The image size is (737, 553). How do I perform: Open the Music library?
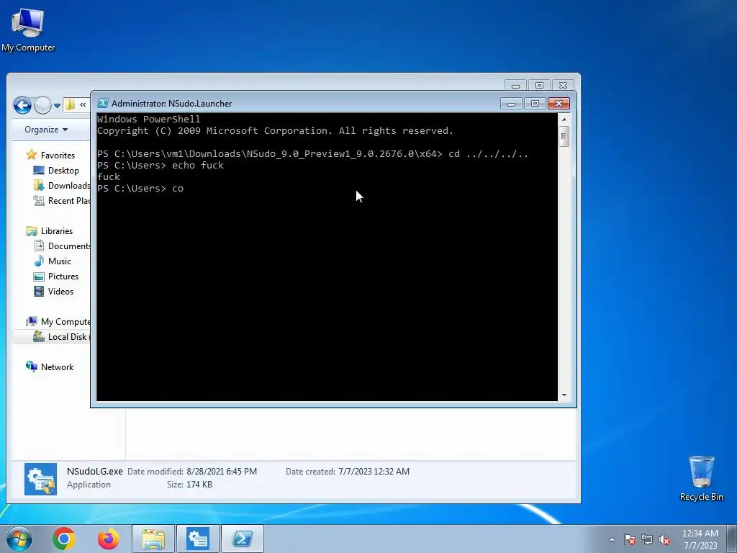(53, 261)
